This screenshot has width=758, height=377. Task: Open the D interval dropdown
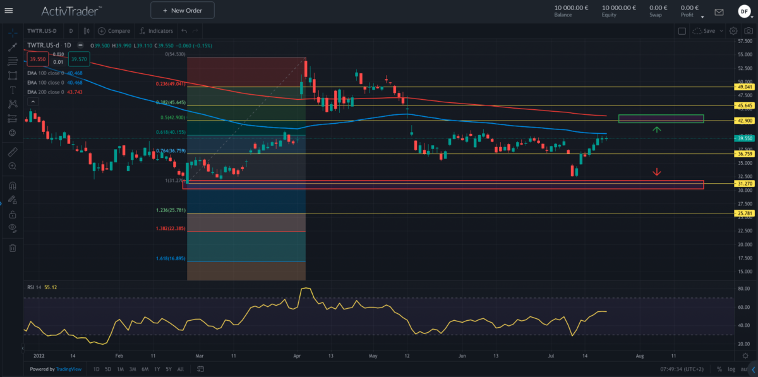coord(71,30)
